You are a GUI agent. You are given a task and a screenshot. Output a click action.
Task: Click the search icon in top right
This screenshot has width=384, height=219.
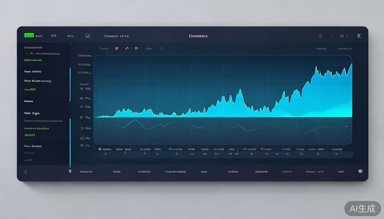[x=320, y=36]
